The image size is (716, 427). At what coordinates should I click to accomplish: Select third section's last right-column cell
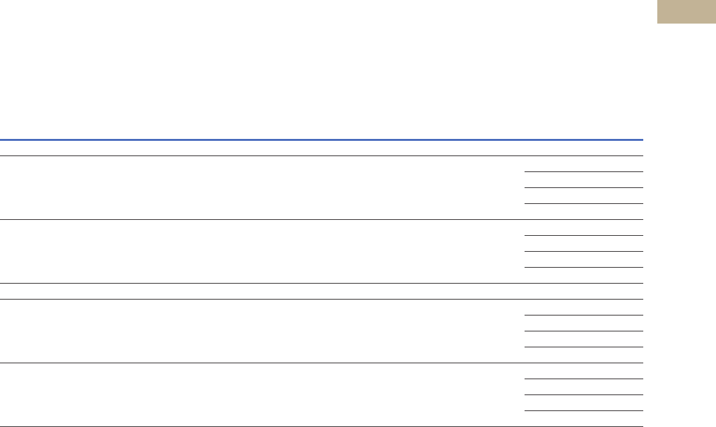pyautogui.click(x=584, y=356)
